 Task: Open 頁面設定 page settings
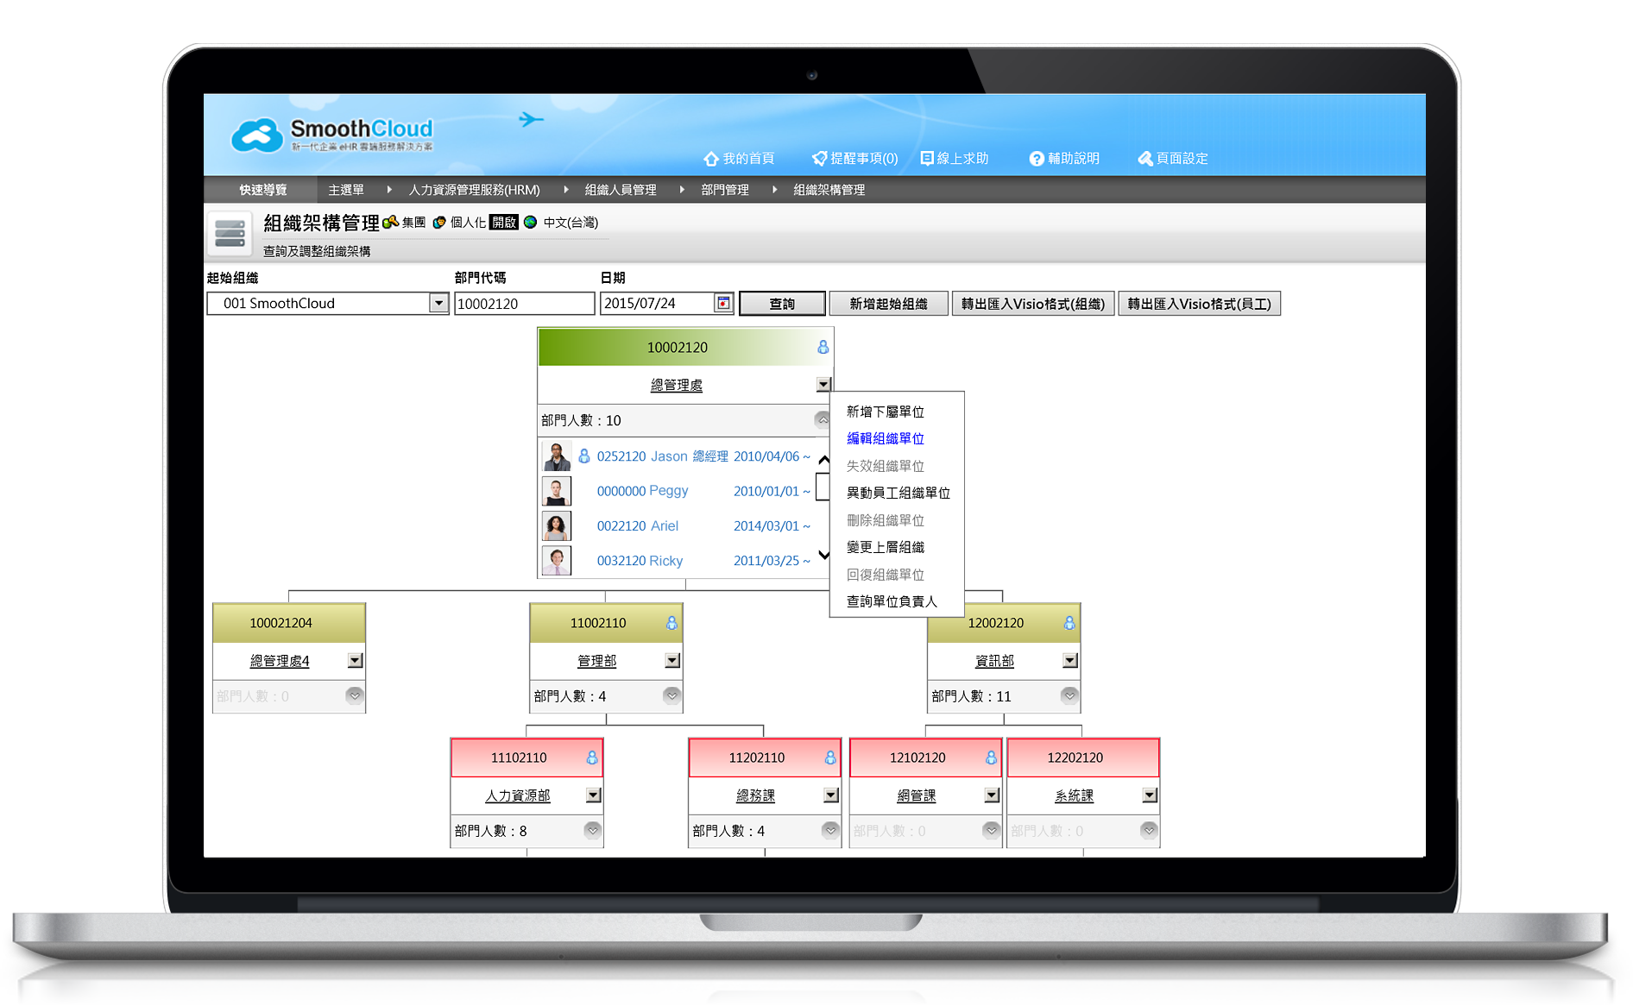[1173, 159]
